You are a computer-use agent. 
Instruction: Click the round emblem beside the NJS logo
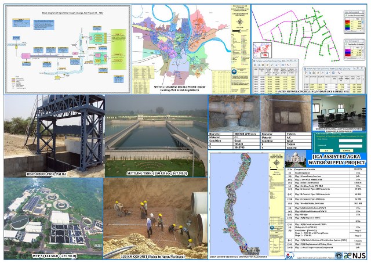click(339, 255)
